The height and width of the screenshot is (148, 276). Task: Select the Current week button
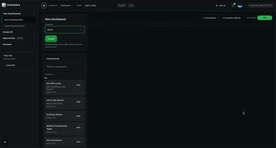tap(122, 5)
